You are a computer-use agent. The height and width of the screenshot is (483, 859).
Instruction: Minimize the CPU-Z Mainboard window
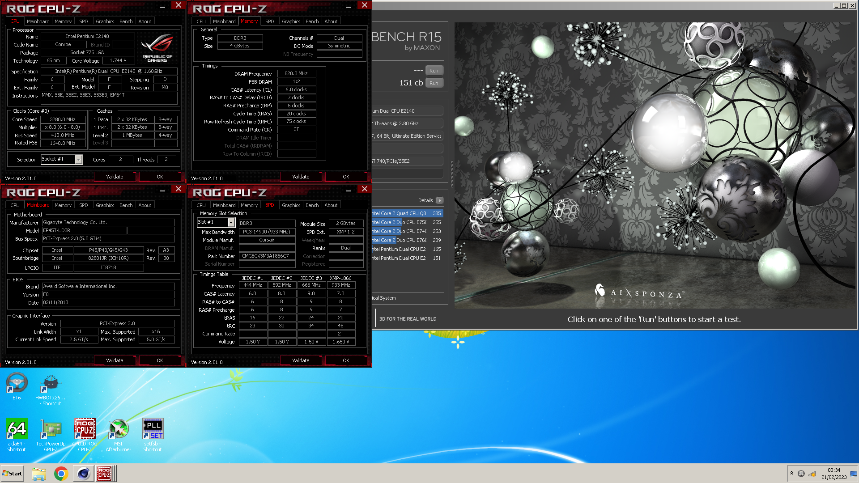coord(162,190)
